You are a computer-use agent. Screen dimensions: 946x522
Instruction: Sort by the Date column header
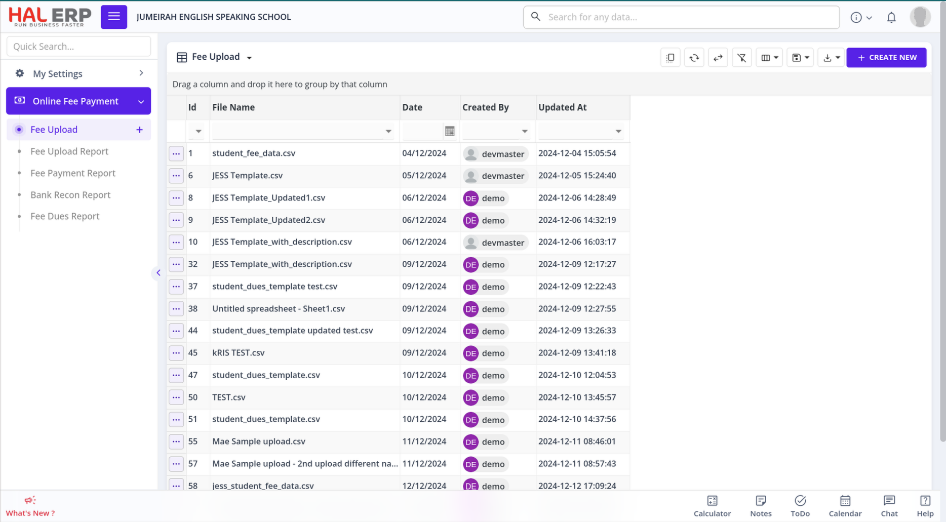(430, 107)
